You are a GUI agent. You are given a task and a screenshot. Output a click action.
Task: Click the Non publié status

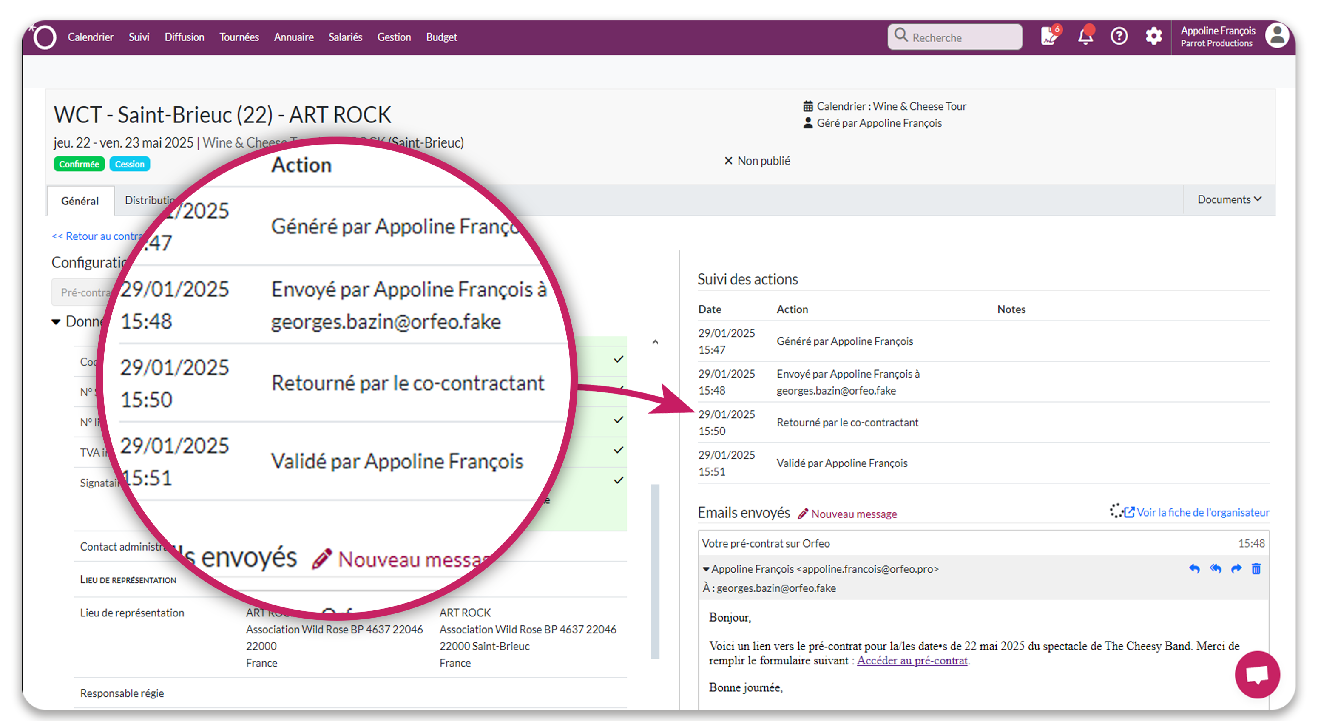coord(757,161)
